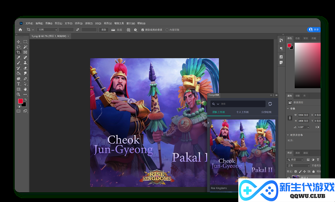Toggle lock transparent pixels
Screen dimensions: 335x202
pyautogui.click(x=296, y=171)
